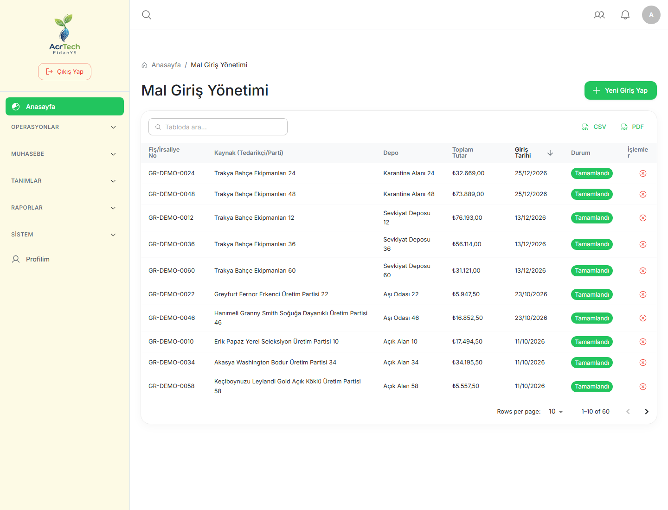Expand the MUHASEBE menu section
The width and height of the screenshot is (668, 510).
click(64, 154)
